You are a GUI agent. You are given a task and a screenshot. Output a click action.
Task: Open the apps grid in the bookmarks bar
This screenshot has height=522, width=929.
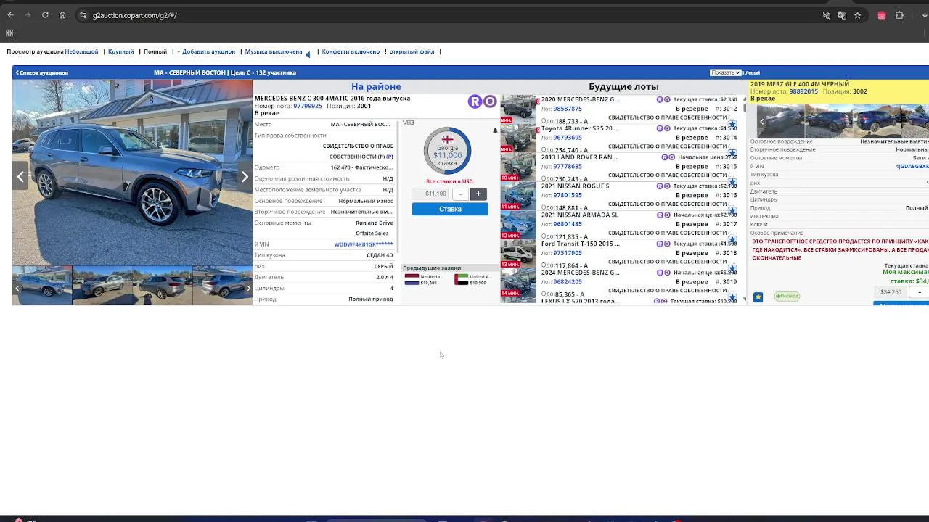pyautogui.click(x=9, y=33)
